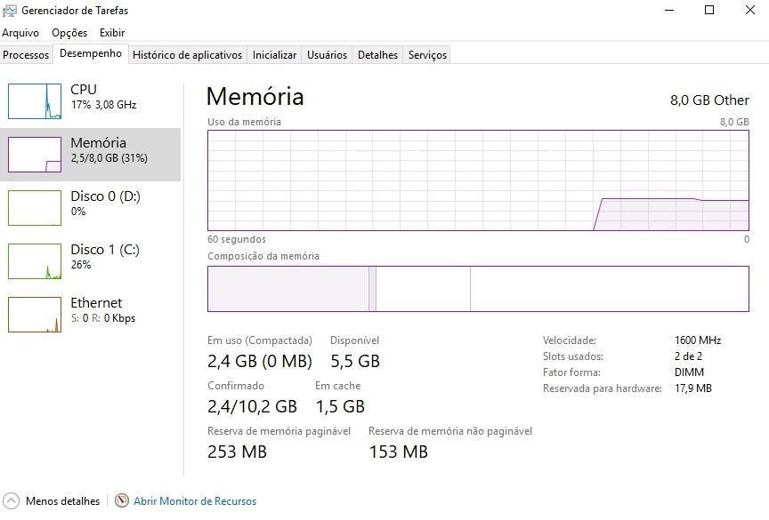Click the Uso da memória usage graph
769x520 pixels.
tap(478, 180)
